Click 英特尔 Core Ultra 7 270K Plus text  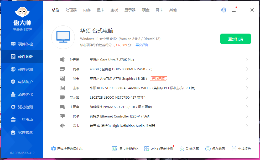(112, 60)
